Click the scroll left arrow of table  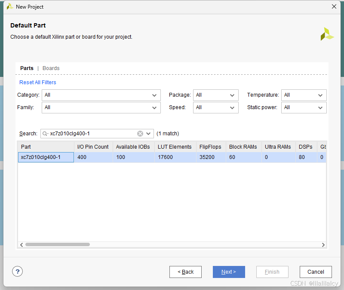point(21,244)
